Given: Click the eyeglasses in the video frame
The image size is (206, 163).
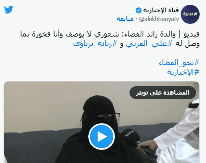Looking at the screenshot, I should click(x=101, y=116).
